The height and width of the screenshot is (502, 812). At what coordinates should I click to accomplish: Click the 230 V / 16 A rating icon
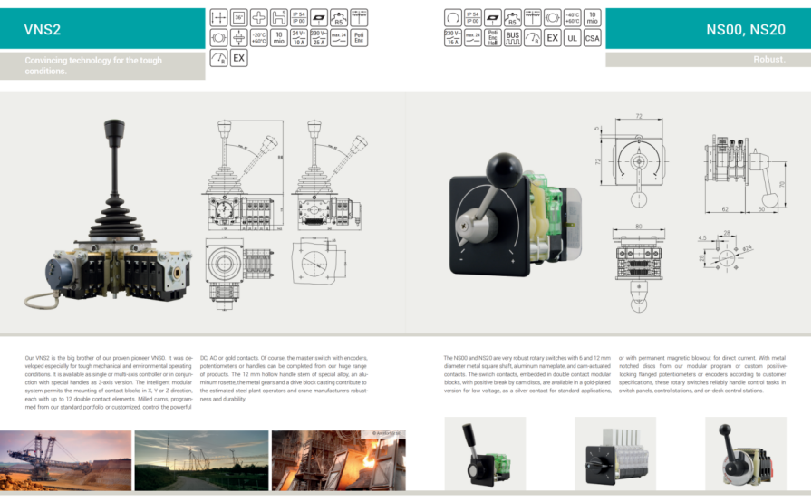point(452,37)
